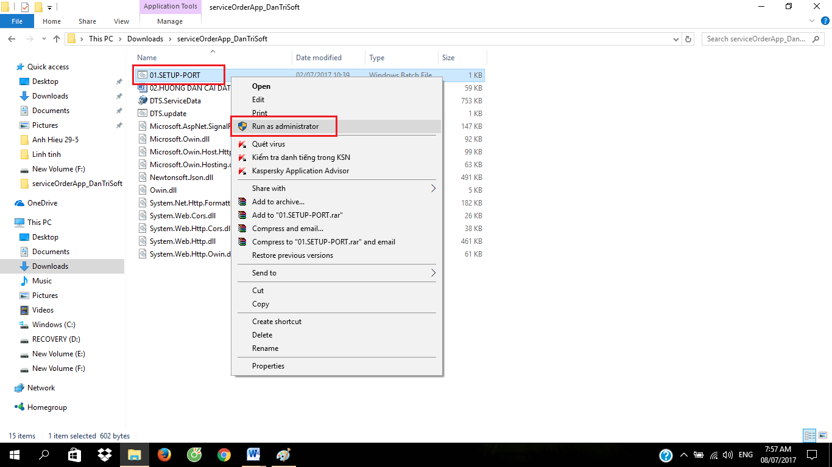Open the address bar history dropdown
832x467 pixels.
tap(675, 39)
